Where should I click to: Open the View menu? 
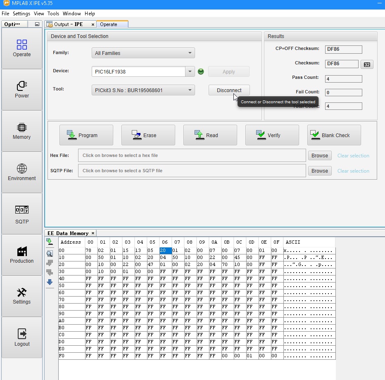tap(39, 14)
